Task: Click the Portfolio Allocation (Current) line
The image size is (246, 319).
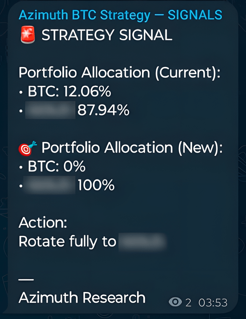Action: click(119, 73)
